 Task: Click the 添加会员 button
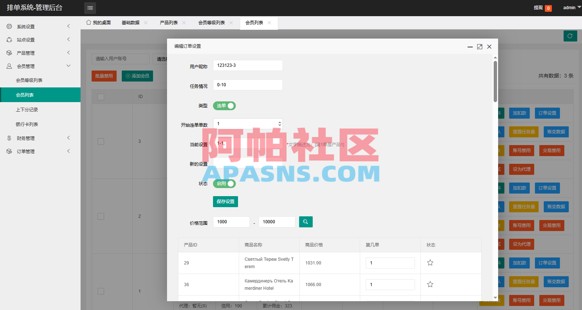tap(137, 76)
